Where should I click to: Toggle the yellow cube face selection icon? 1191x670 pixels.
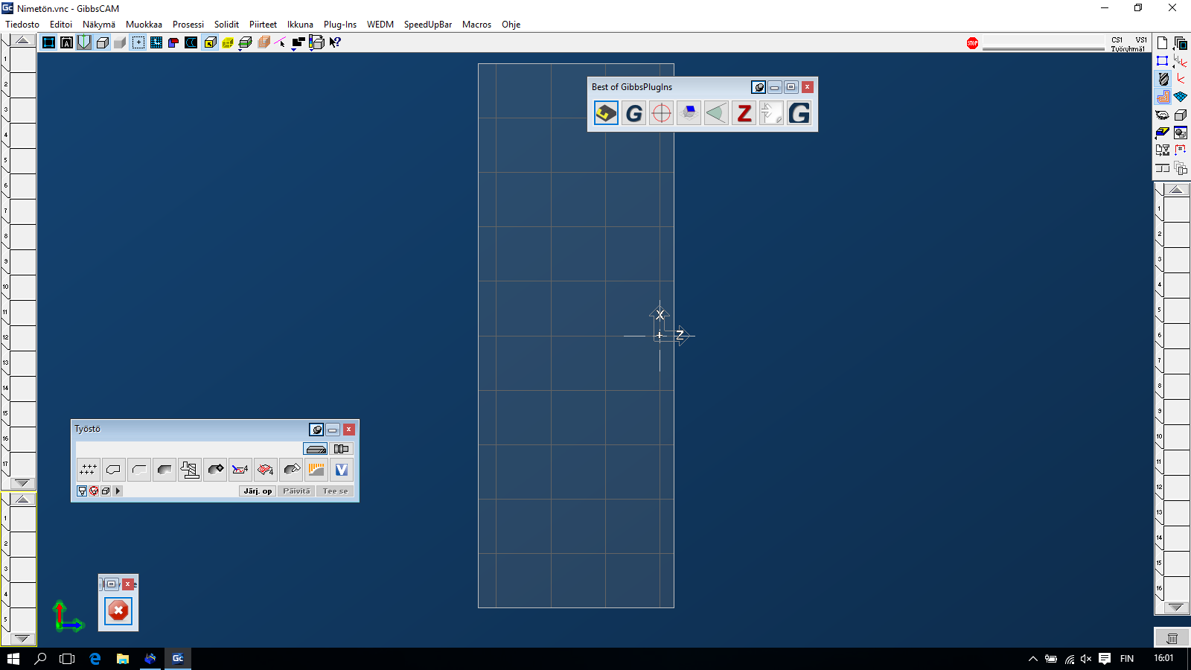[x=210, y=42]
